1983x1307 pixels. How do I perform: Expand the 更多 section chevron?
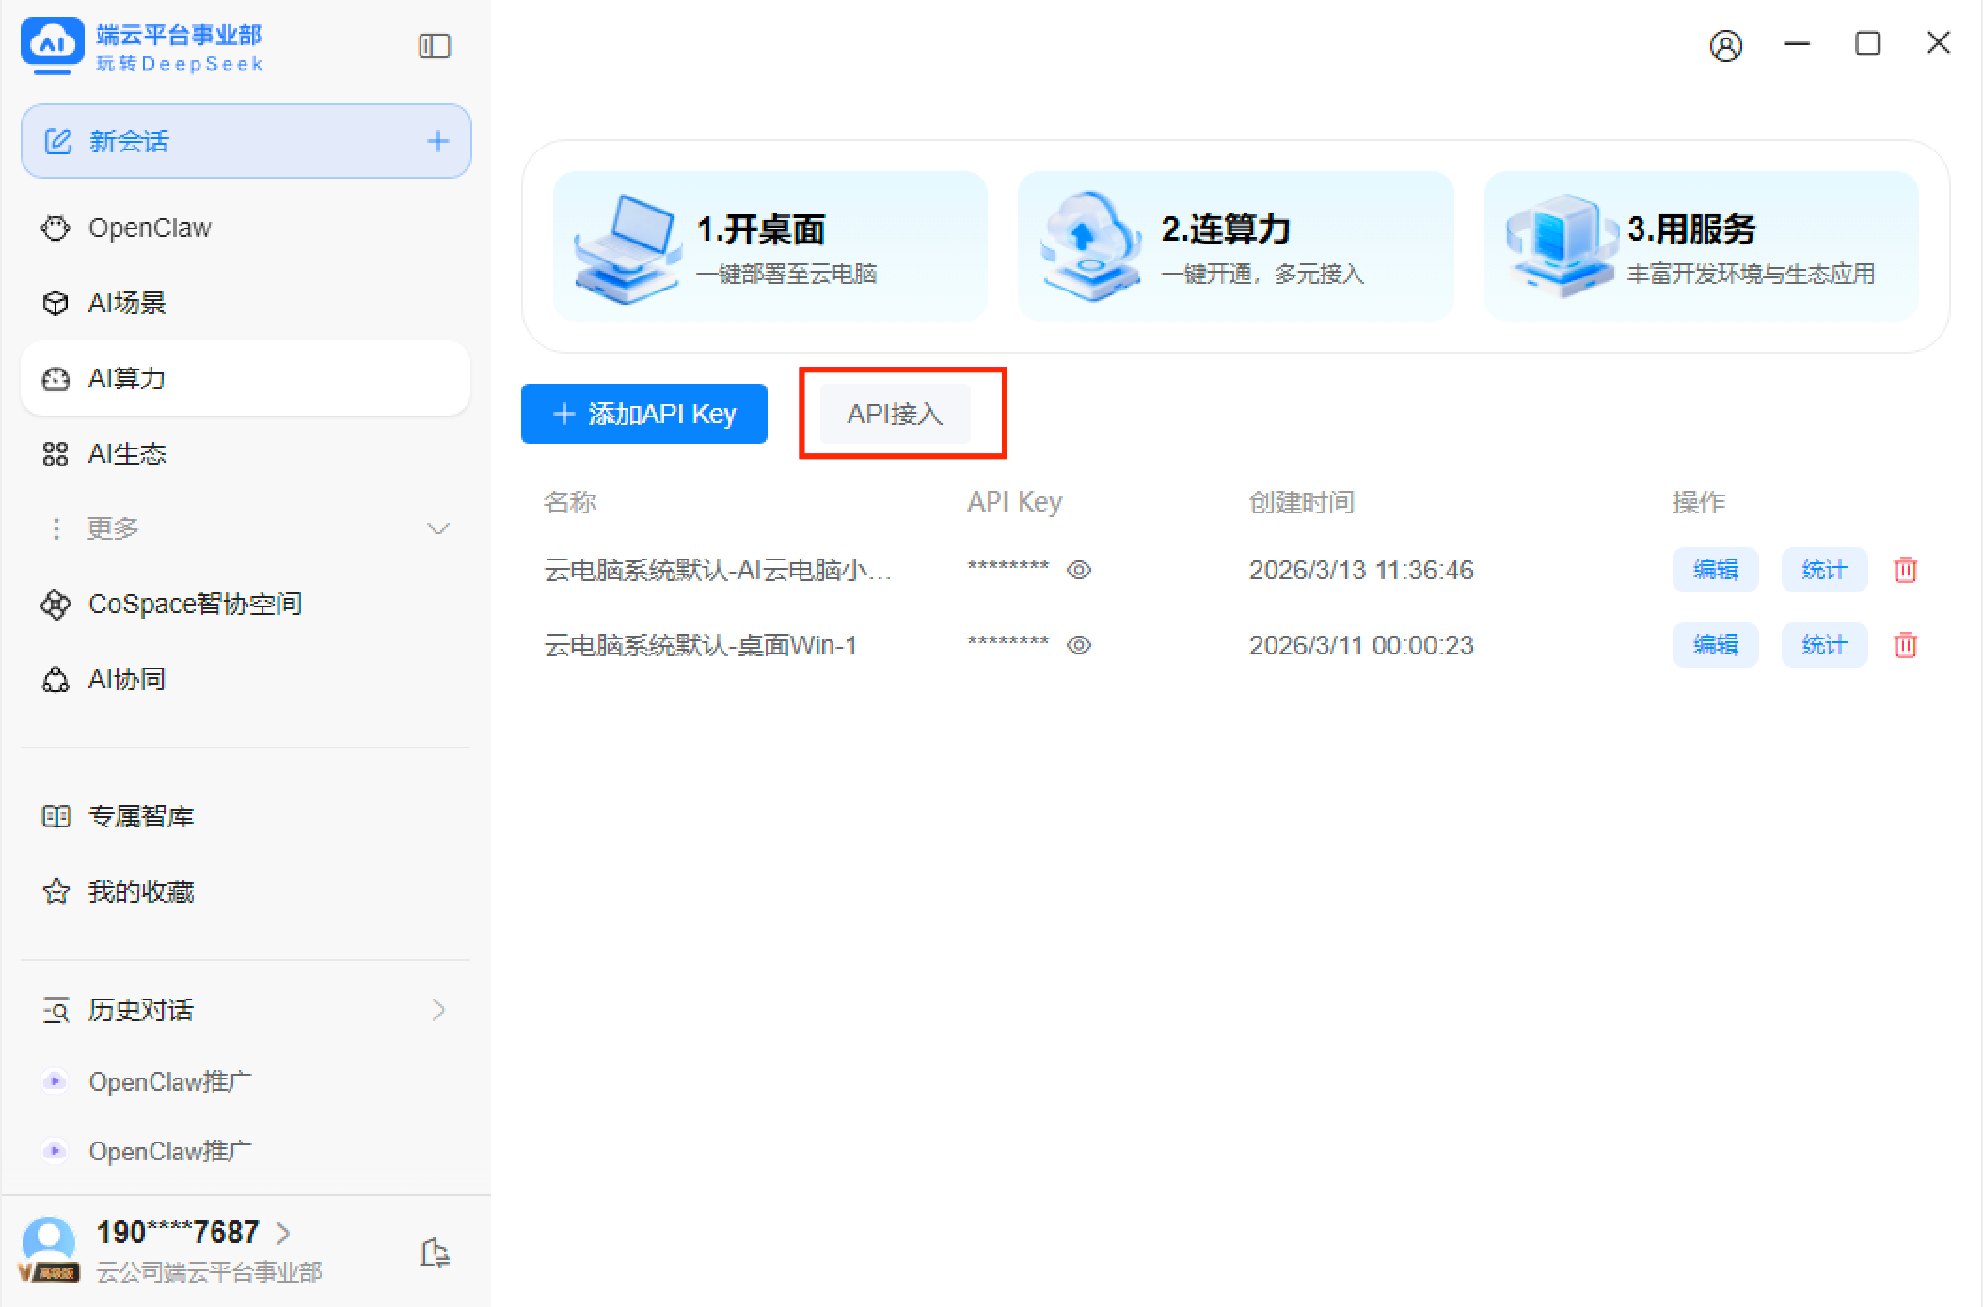click(437, 528)
